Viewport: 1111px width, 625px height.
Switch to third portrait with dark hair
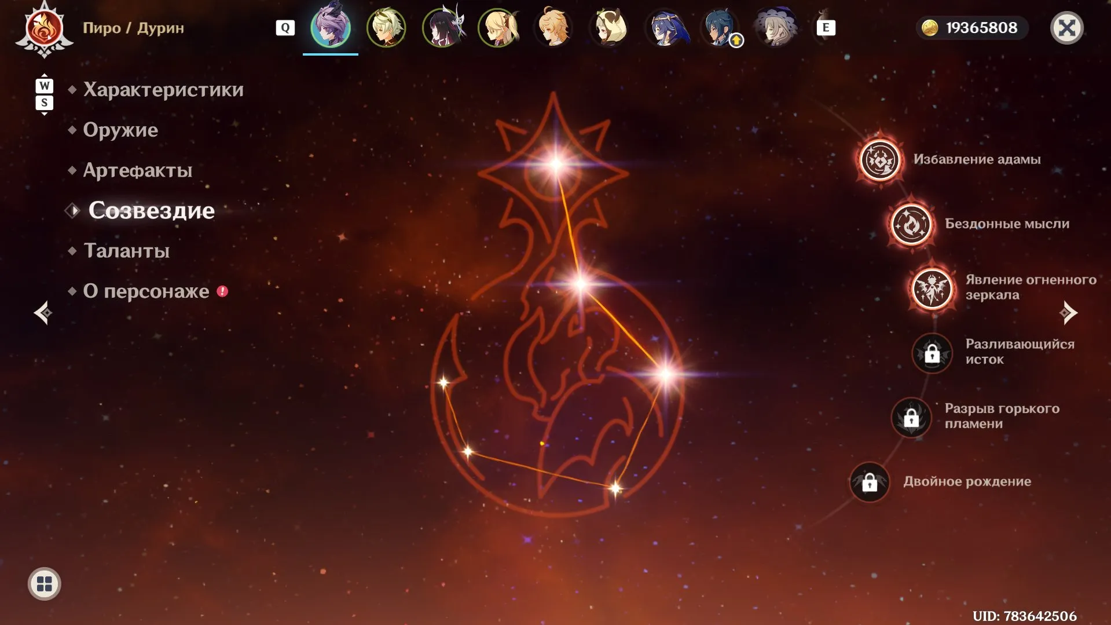(442, 27)
